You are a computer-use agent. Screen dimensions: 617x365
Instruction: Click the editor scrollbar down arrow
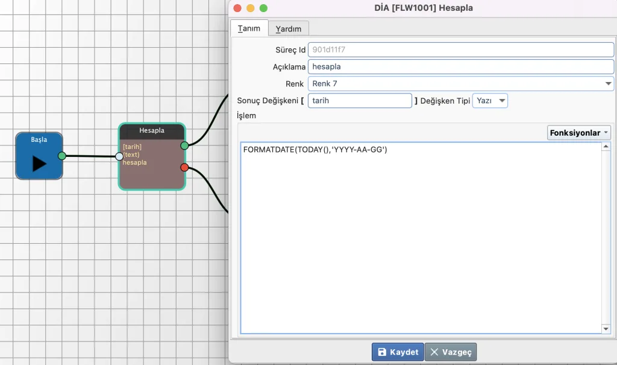(606, 329)
